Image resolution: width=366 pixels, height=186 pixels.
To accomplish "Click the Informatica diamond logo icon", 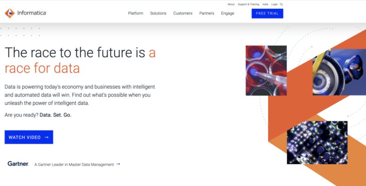I will coord(9,13).
